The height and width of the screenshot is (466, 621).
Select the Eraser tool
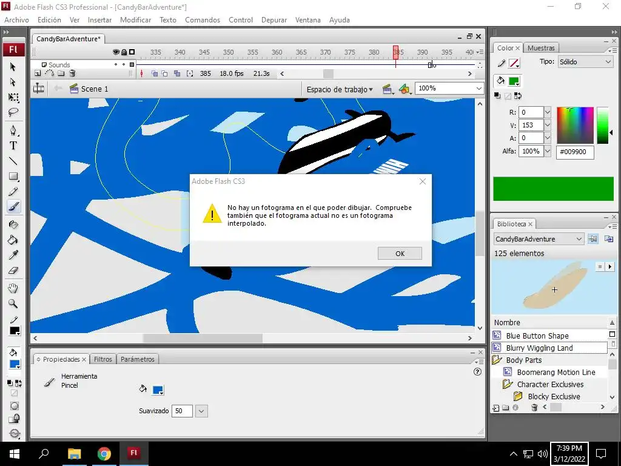13,271
